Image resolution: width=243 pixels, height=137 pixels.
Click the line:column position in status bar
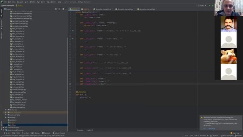pyautogui.click(x=186, y=135)
